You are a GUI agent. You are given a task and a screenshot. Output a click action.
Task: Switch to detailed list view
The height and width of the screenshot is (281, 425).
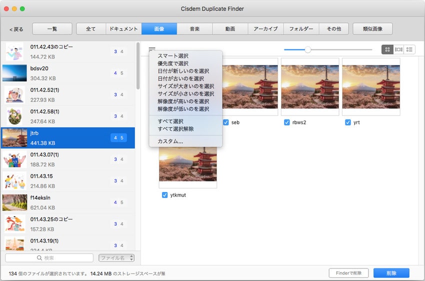tap(410, 49)
